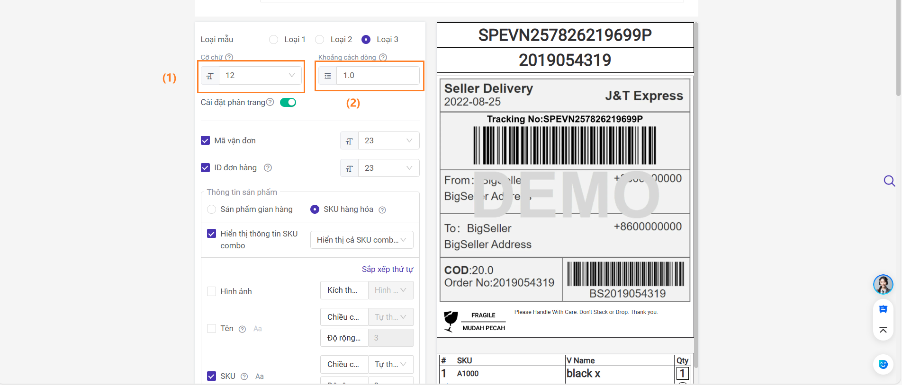Screen dimensions: 902x385
Task: Select Sản phẩm gian hàng radio option
Action: pyautogui.click(x=212, y=209)
